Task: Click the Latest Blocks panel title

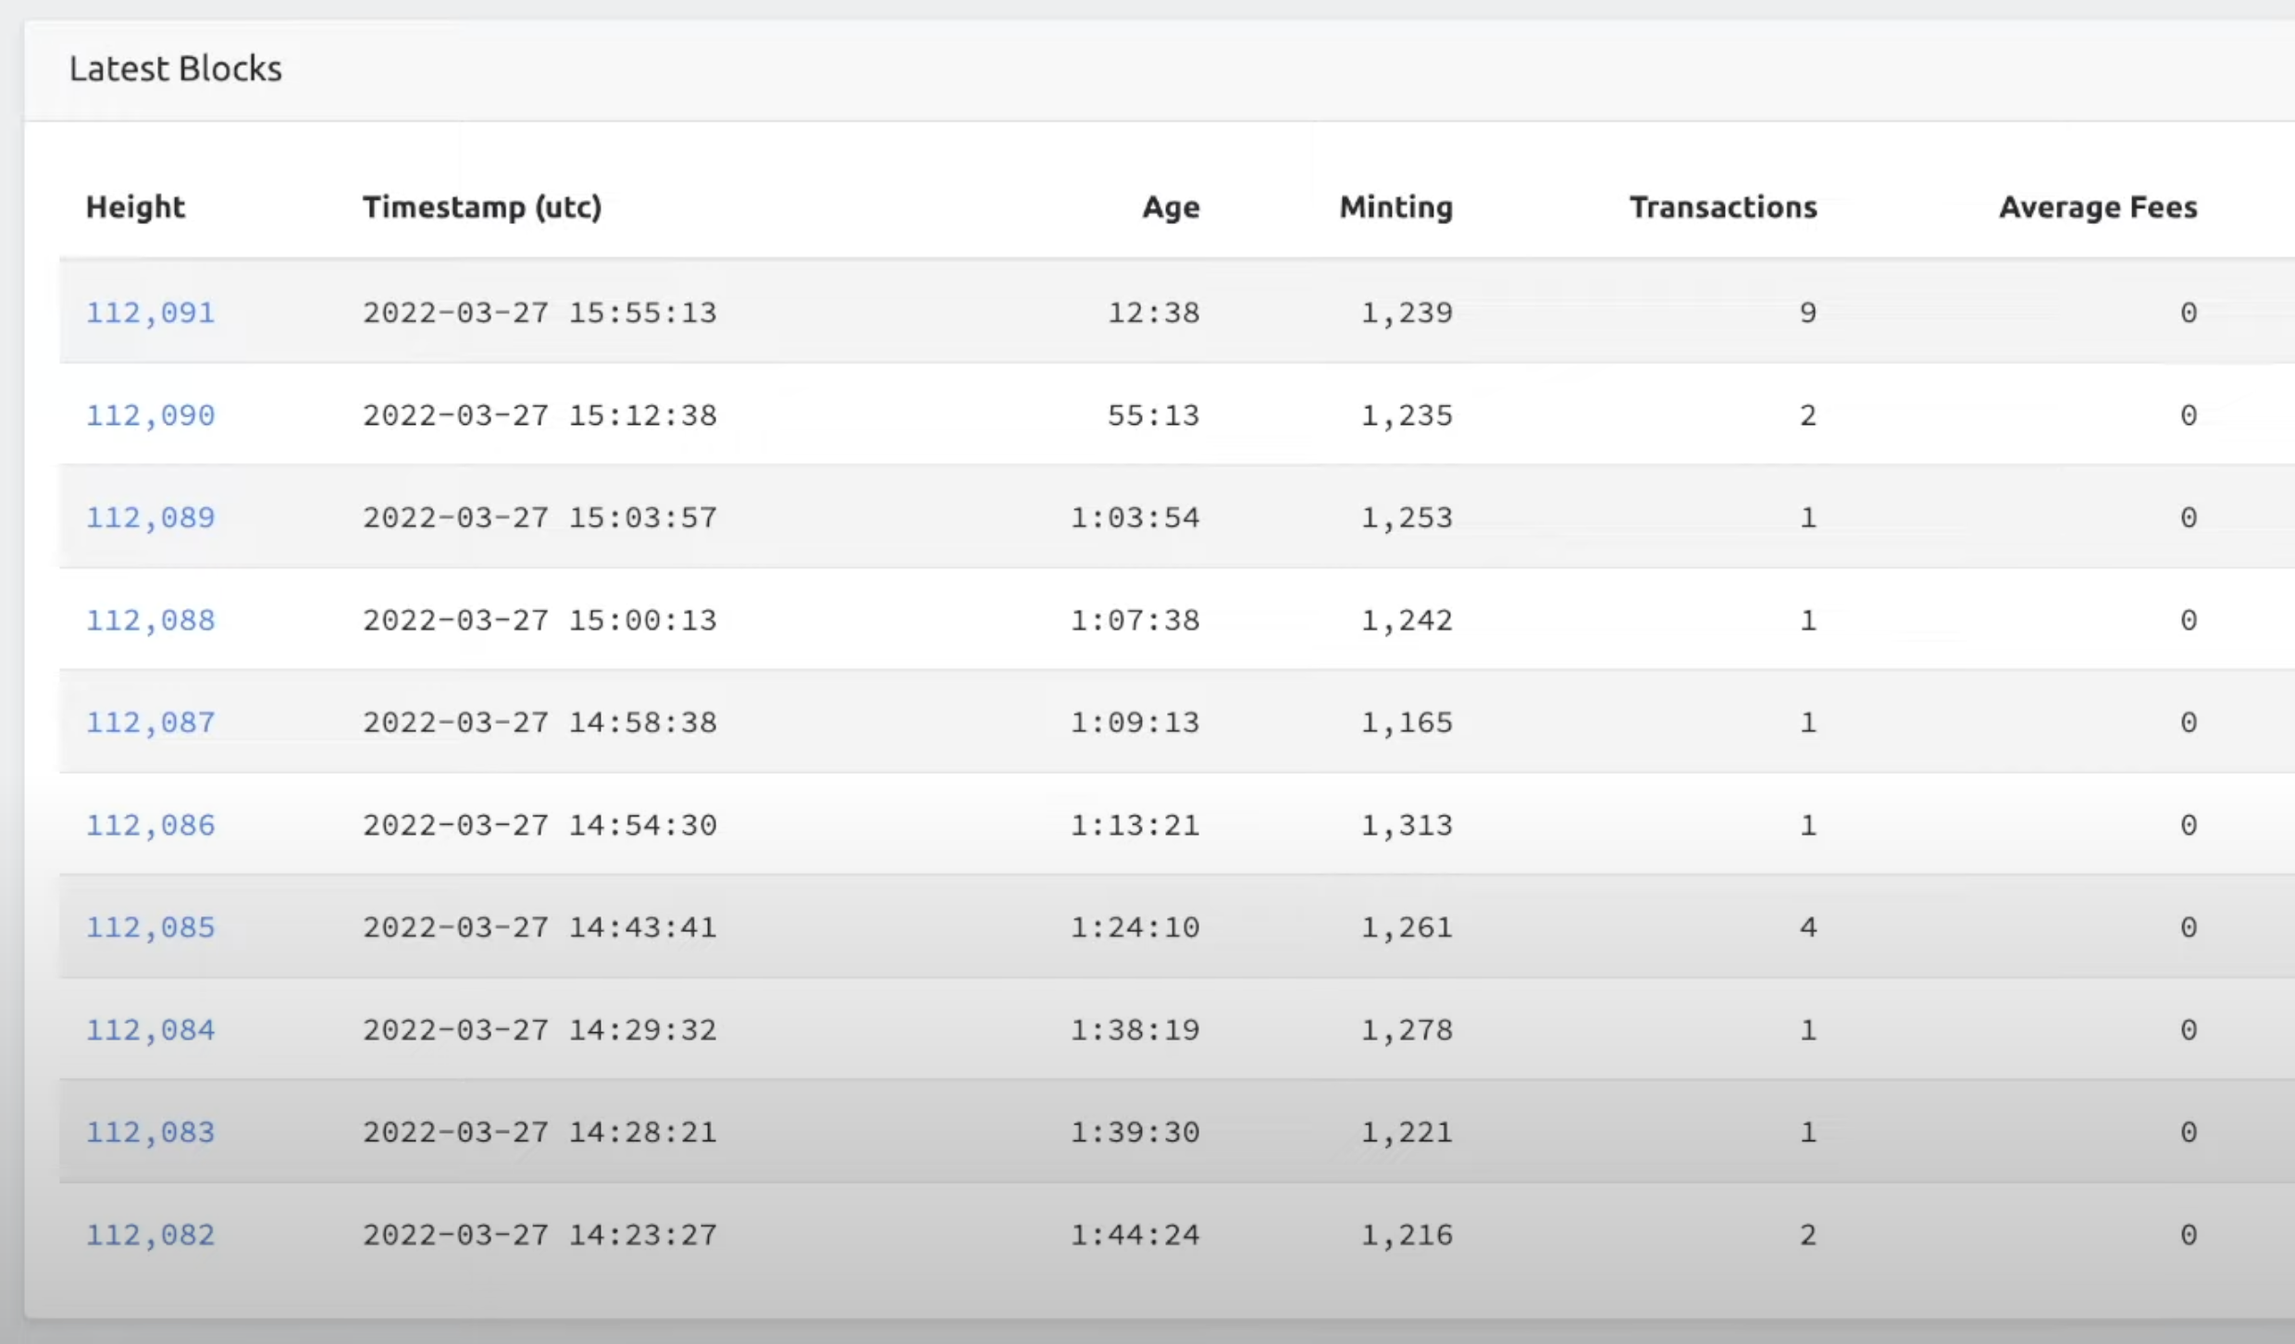Action: (176, 68)
